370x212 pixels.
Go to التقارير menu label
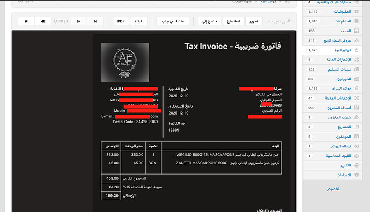tap(345, 165)
